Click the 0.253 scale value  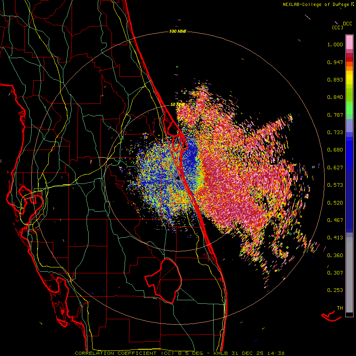pos(335,290)
